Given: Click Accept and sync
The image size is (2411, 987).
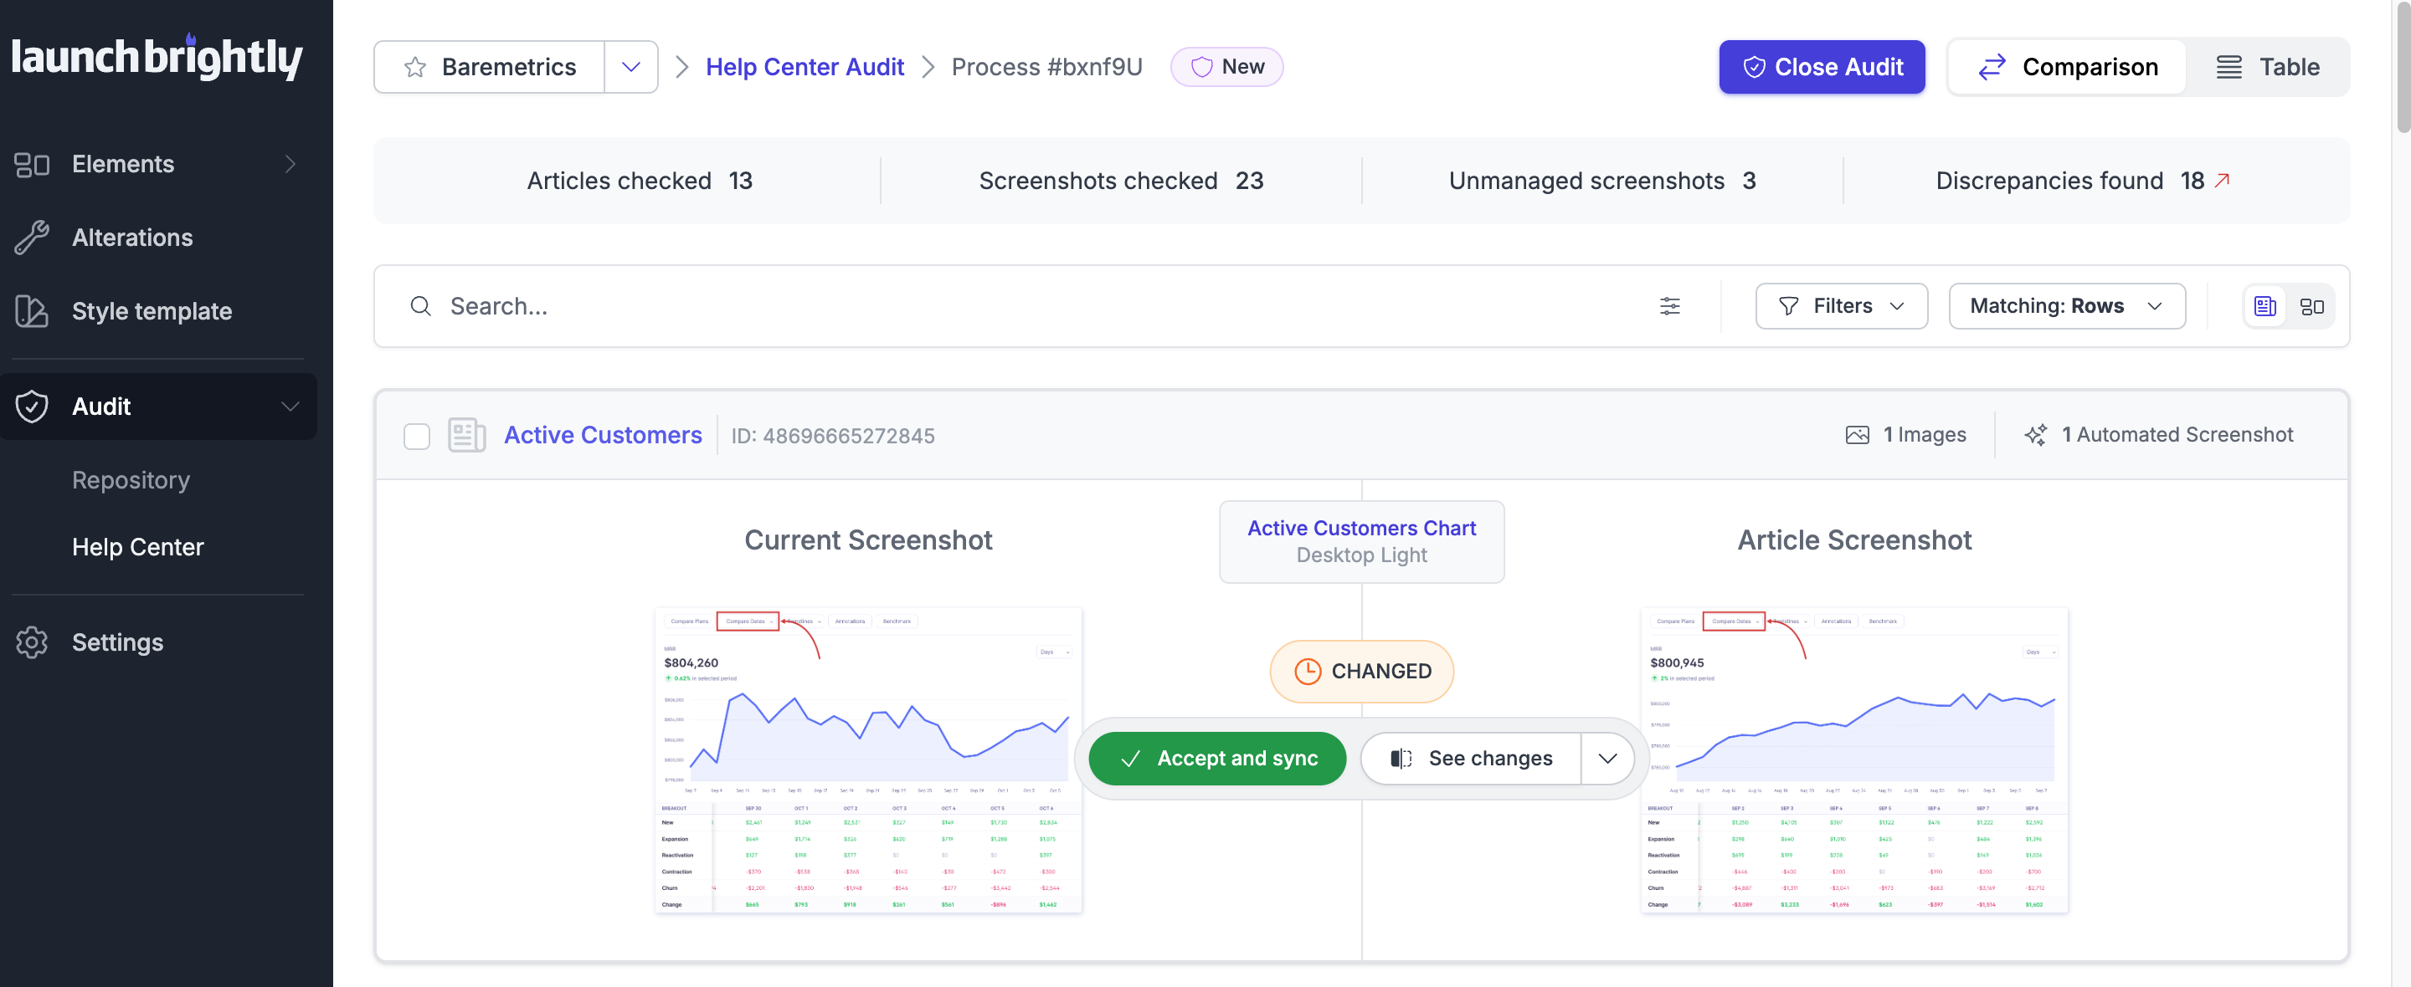Looking at the screenshot, I should (x=1216, y=759).
